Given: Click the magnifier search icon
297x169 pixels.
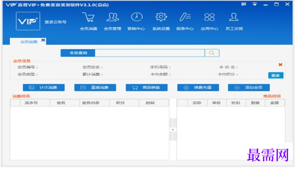Looking at the screenshot, I should coord(212,53).
